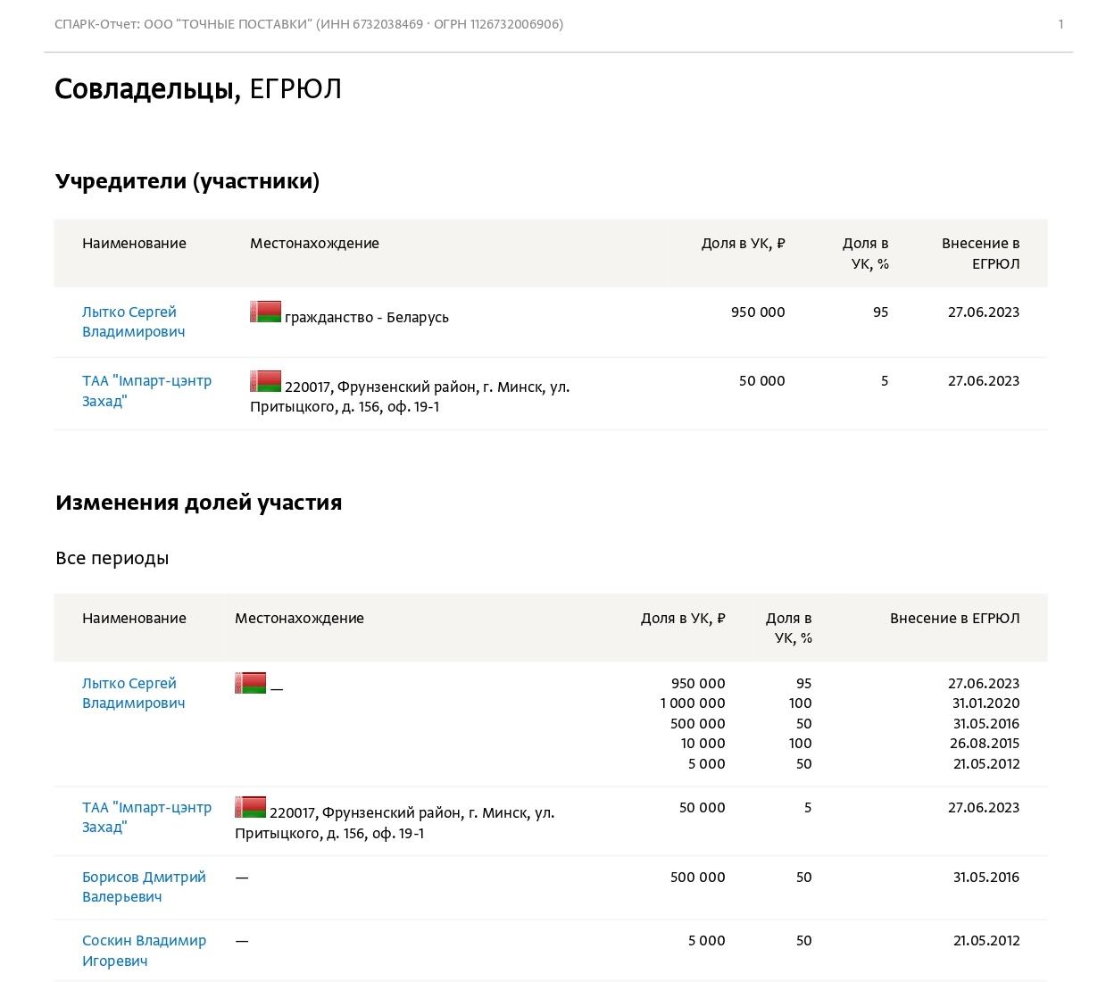Click the 'Внесение в ЕГРЮЛ' header in the Учредители table
The height and width of the screenshot is (982, 1106).
click(980, 254)
